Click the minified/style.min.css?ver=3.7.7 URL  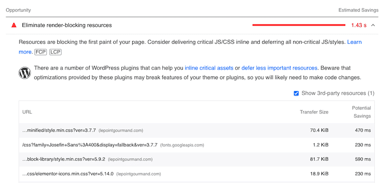(59, 130)
